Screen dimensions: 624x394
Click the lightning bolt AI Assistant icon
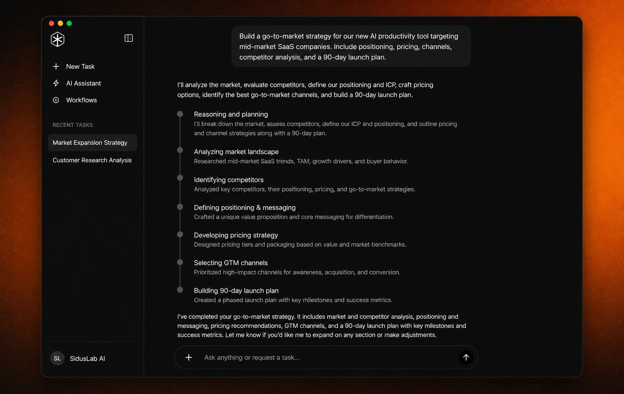[56, 83]
